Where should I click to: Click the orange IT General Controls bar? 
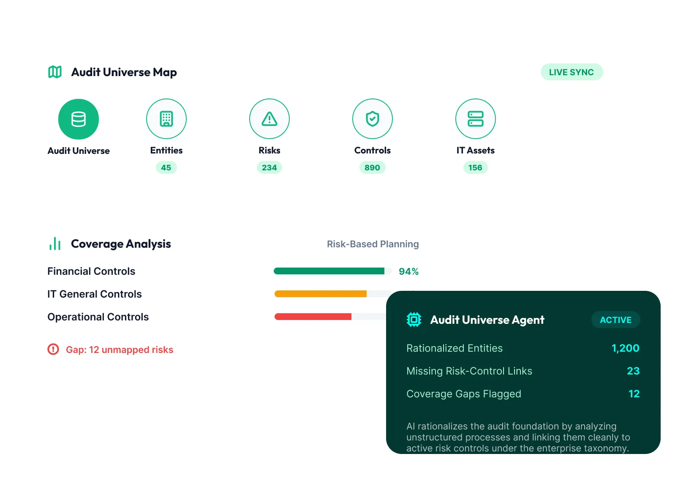pos(321,294)
